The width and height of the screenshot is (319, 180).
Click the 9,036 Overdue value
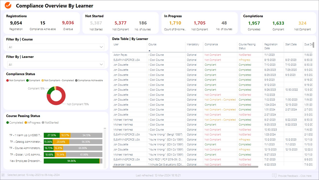(x=68, y=23)
